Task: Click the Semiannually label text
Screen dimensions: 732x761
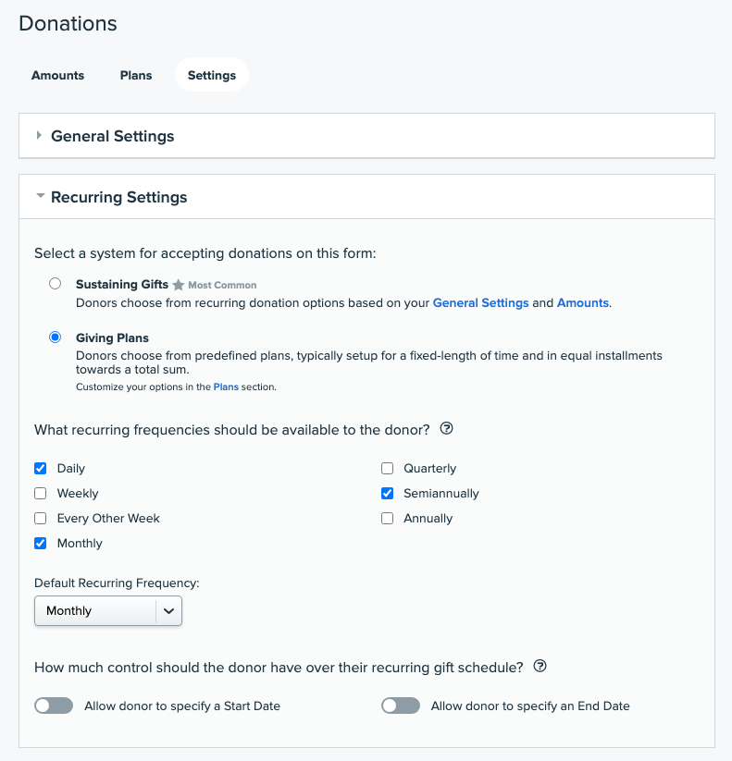Action: [x=441, y=494]
